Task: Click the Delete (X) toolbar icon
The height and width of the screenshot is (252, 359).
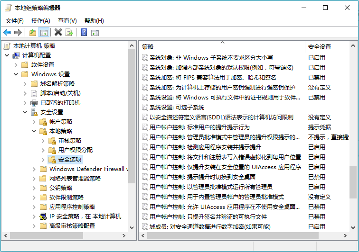Action: pos(58,33)
